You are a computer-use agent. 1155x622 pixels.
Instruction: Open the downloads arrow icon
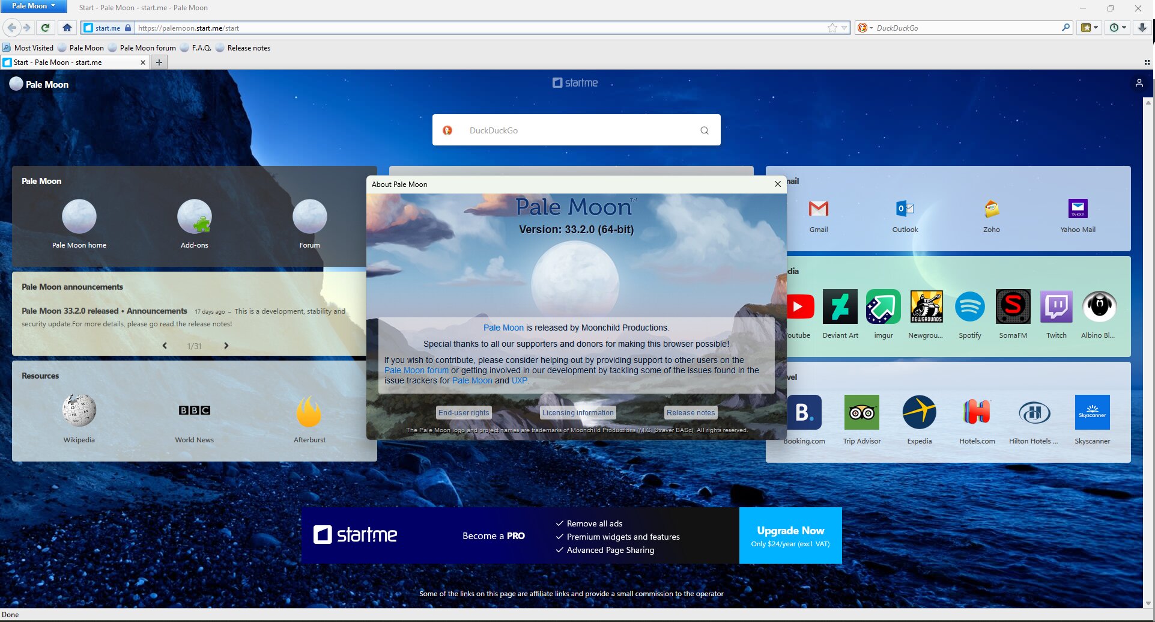point(1142,28)
